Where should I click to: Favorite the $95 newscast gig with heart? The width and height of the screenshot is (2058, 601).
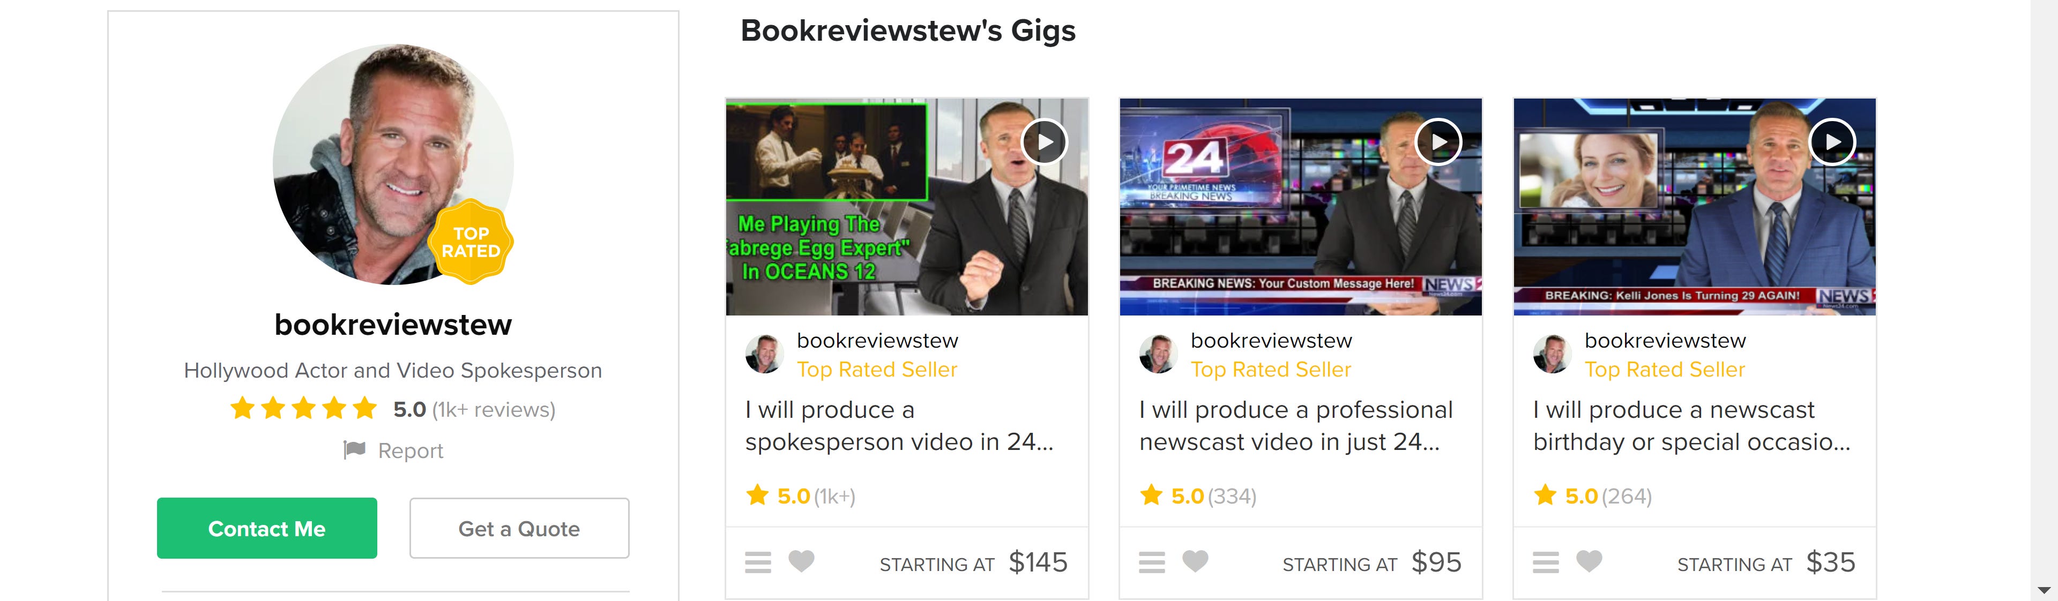point(1195,561)
